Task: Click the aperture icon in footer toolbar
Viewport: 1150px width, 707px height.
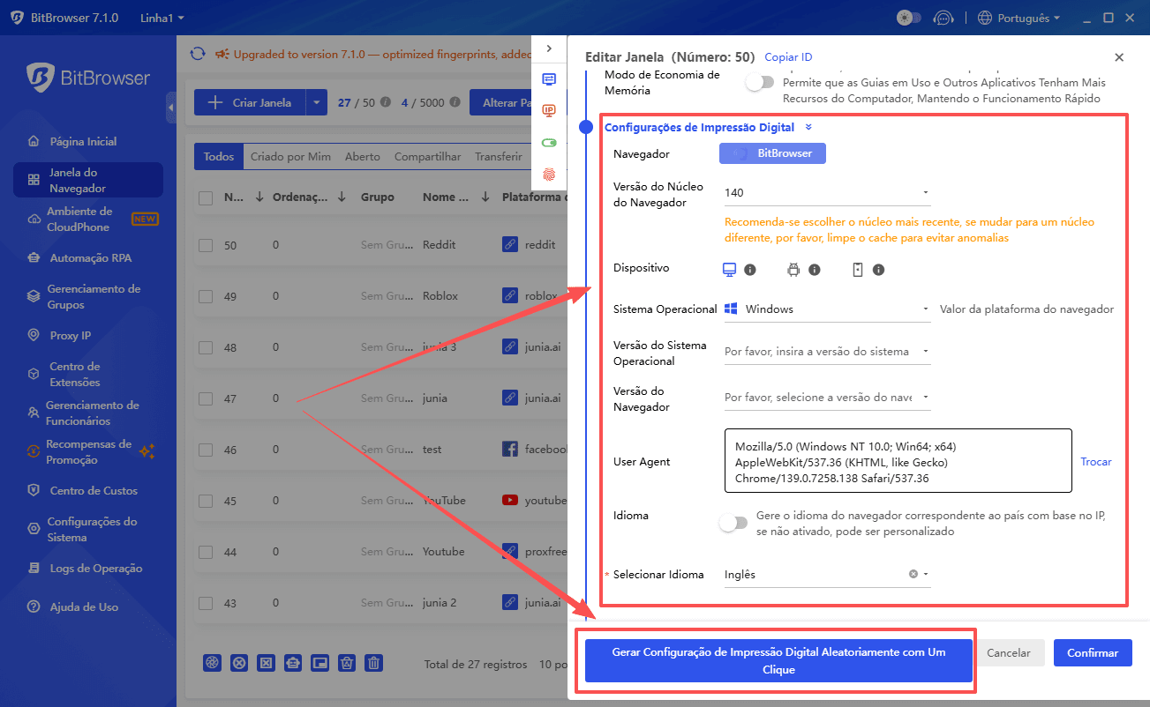Action: pos(212,663)
